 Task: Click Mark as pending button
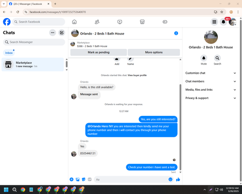99,52
